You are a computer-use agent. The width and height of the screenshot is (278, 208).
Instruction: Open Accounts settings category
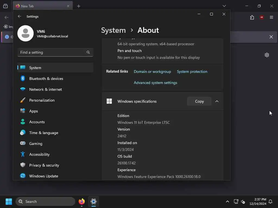tap(55, 122)
